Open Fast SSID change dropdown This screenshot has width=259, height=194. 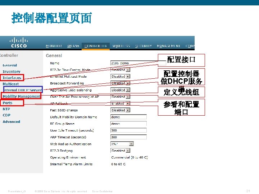120,110
